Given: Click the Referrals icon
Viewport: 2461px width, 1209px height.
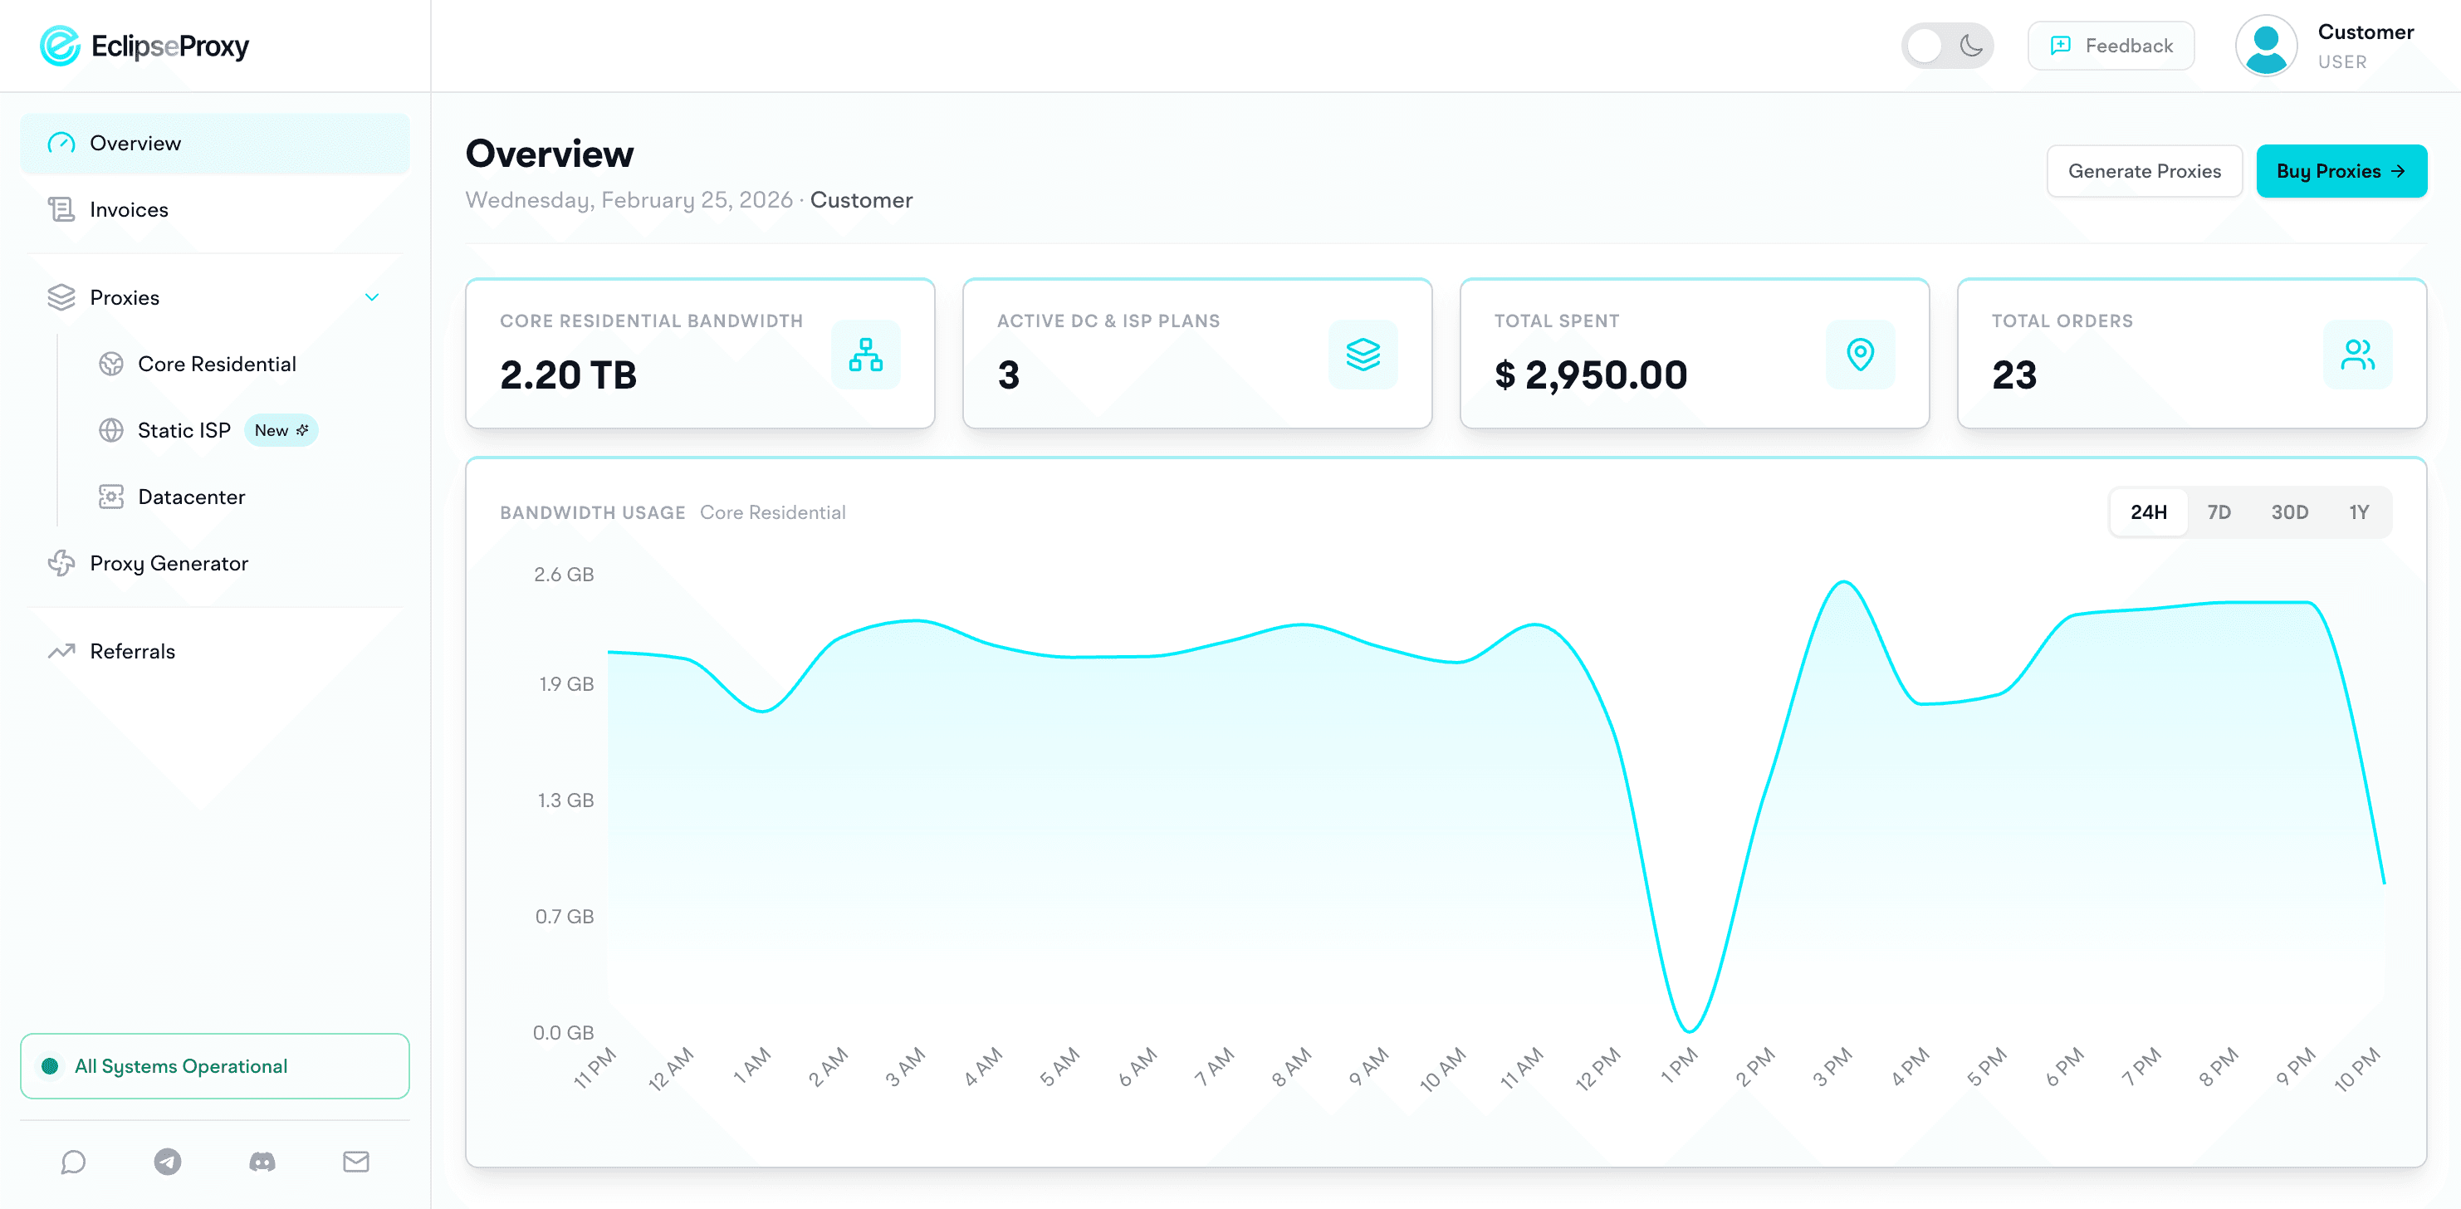Looking at the screenshot, I should pyautogui.click(x=61, y=651).
